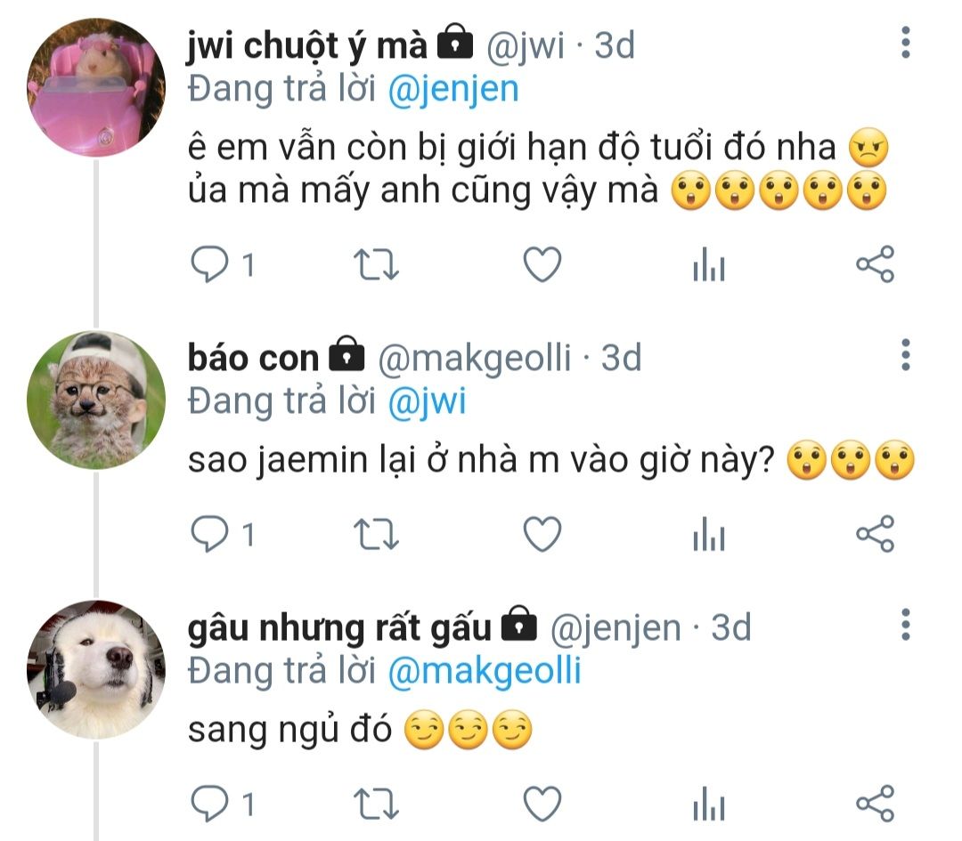
Task: Share the @makgeolli tweet
Action: click(x=876, y=533)
